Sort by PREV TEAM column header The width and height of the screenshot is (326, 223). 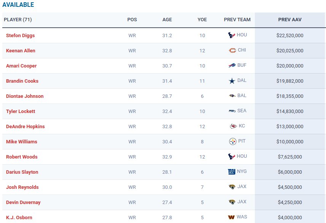point(237,20)
